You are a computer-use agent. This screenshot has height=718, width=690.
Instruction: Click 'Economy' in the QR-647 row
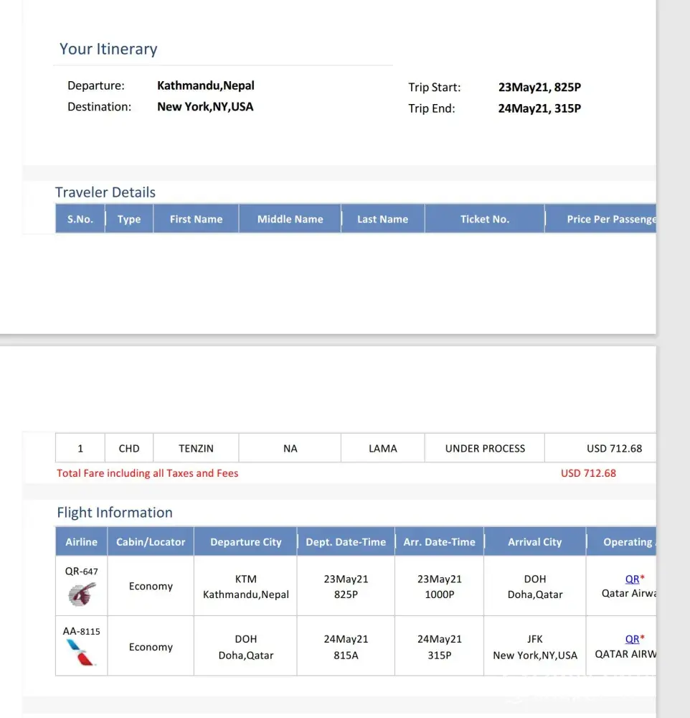click(151, 586)
